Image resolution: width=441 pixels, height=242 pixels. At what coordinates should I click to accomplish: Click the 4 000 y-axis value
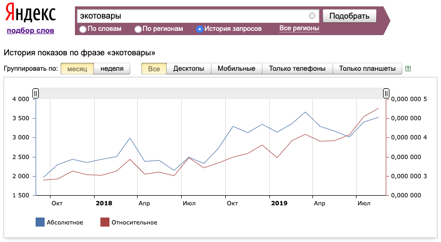click(21, 99)
